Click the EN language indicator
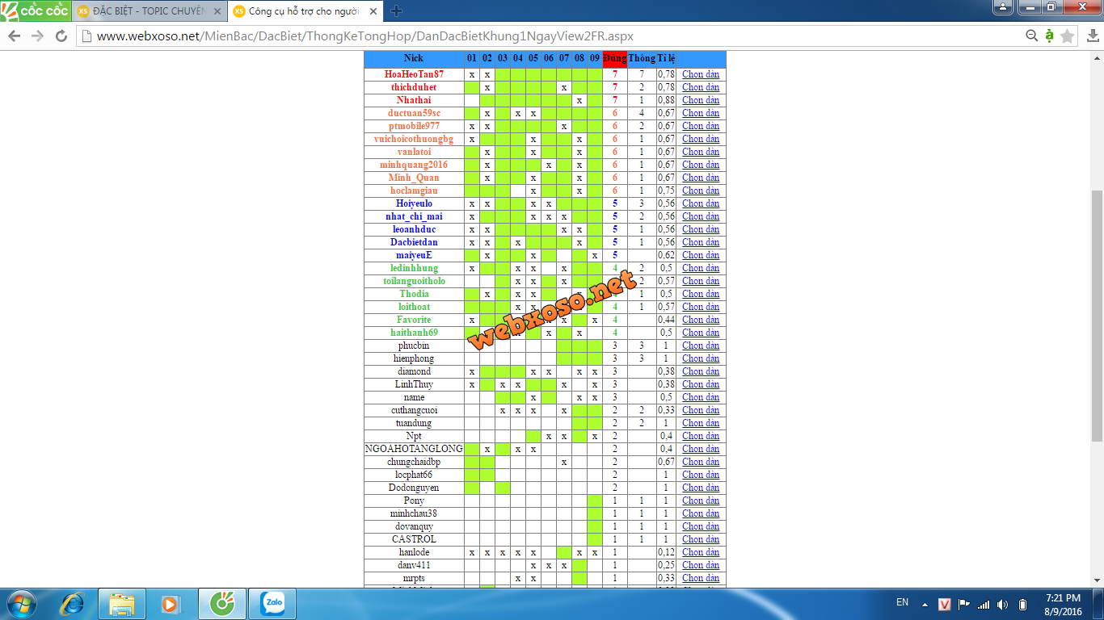The image size is (1104, 620). 903,602
